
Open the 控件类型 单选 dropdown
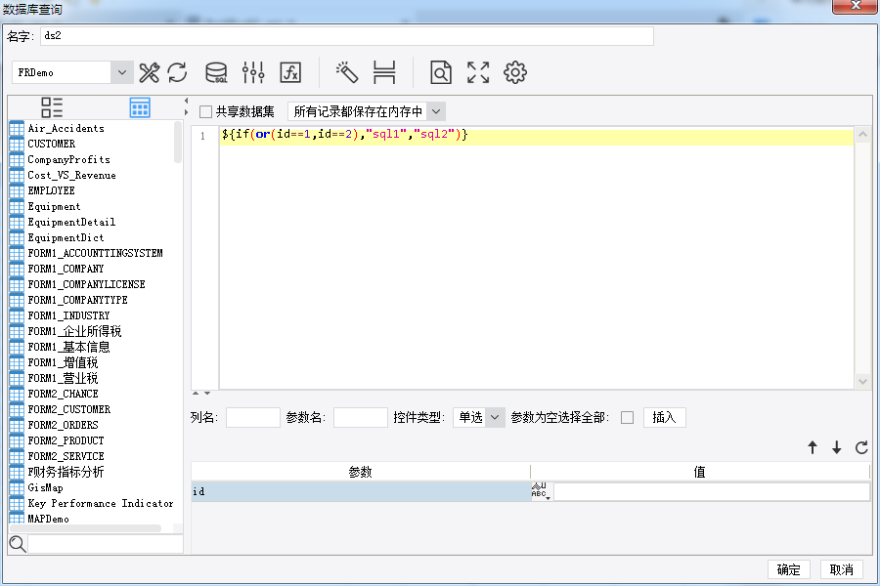(x=495, y=417)
